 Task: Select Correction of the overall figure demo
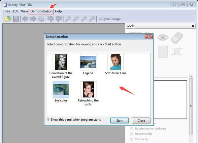point(61,66)
